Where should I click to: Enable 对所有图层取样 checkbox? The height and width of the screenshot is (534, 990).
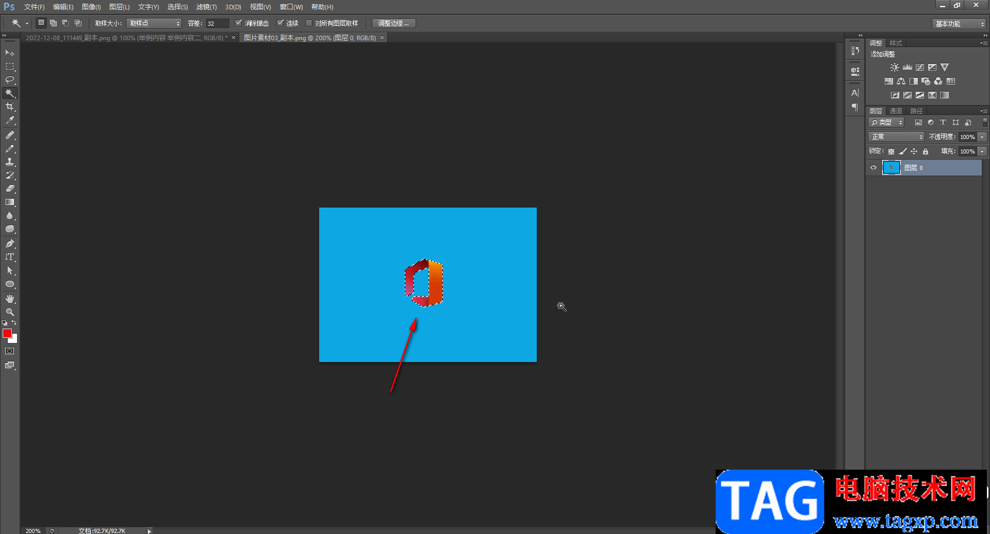(309, 23)
